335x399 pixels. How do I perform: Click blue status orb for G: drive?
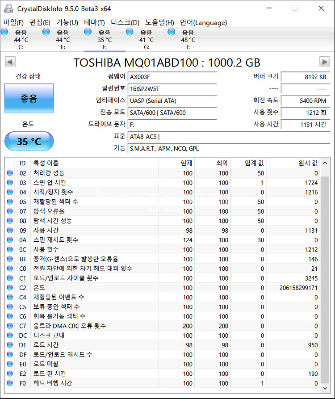(x=130, y=32)
